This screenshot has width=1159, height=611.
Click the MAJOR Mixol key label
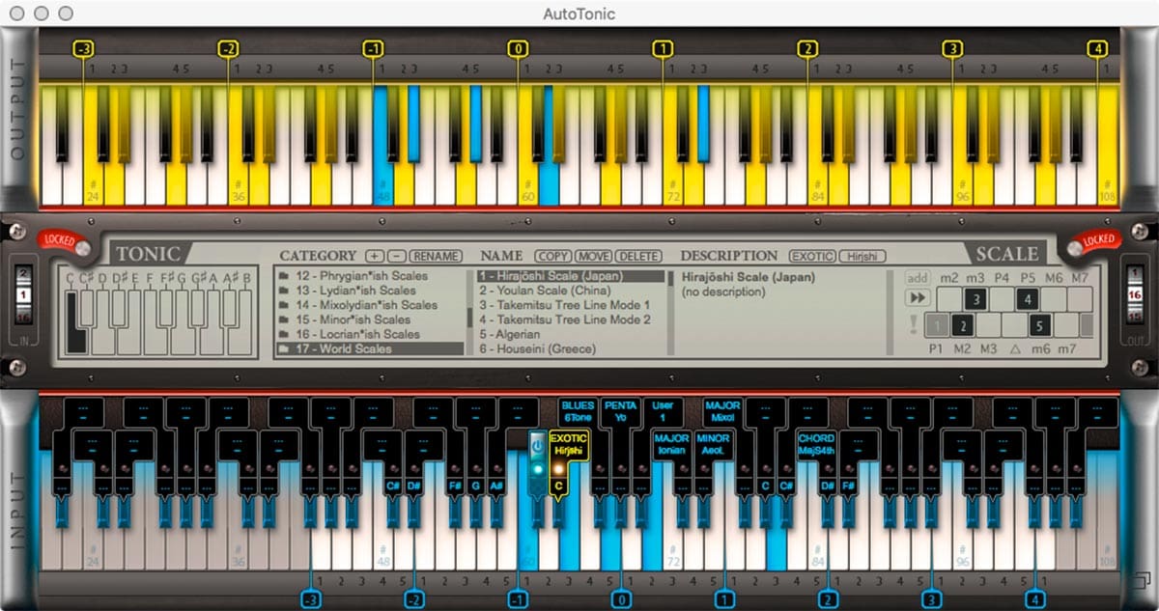click(722, 412)
